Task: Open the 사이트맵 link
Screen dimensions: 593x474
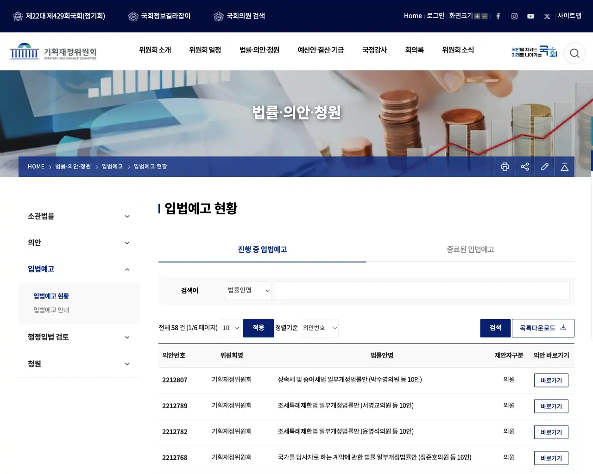Action: (x=569, y=16)
